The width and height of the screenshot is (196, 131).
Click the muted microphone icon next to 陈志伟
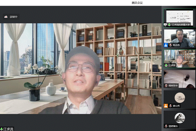[171, 45]
